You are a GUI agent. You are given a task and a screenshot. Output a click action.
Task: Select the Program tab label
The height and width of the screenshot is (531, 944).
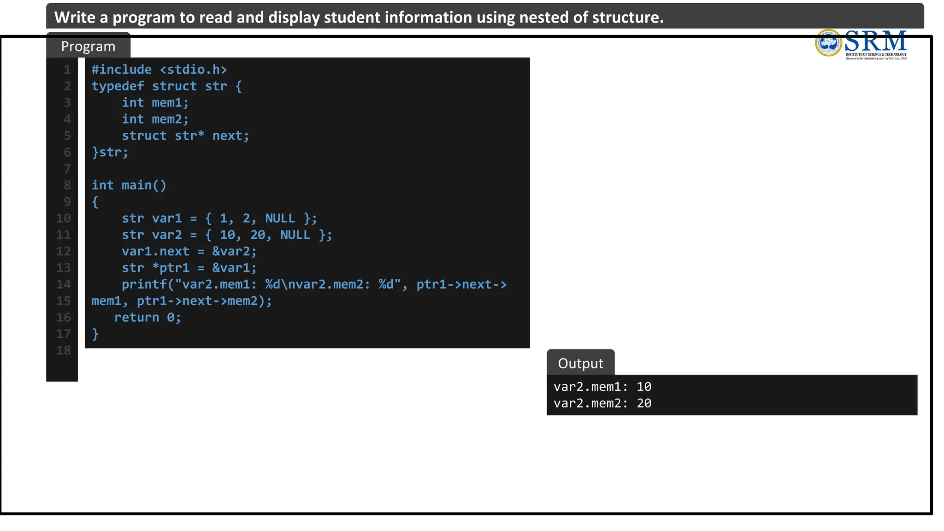pyautogui.click(x=88, y=47)
